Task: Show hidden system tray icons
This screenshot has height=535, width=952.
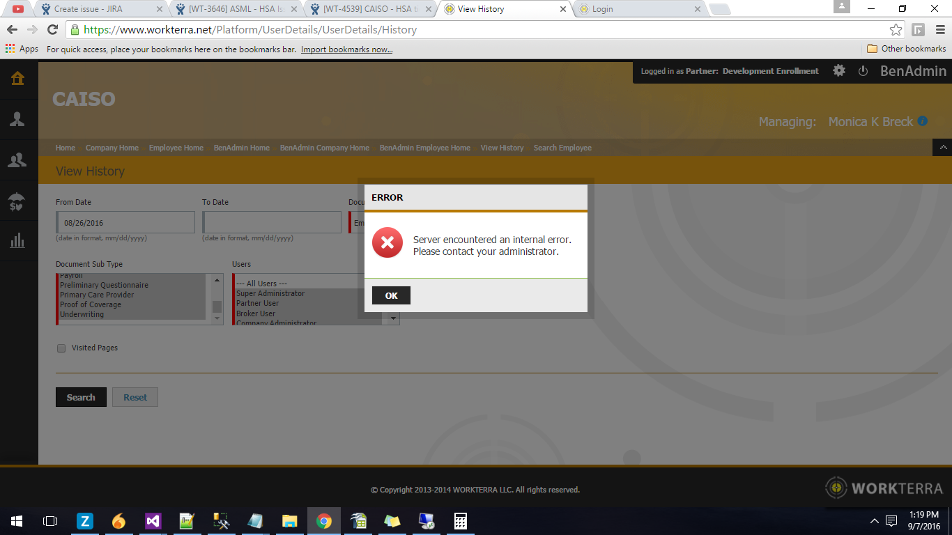Action: click(x=875, y=521)
